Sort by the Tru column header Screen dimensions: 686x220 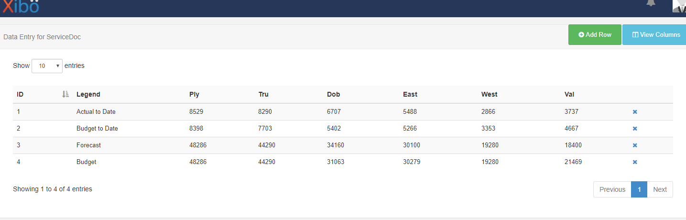pyautogui.click(x=263, y=94)
